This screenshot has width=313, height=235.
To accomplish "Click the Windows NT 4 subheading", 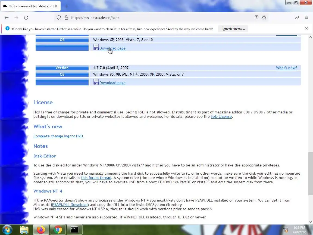I will pyautogui.click(x=48, y=191).
